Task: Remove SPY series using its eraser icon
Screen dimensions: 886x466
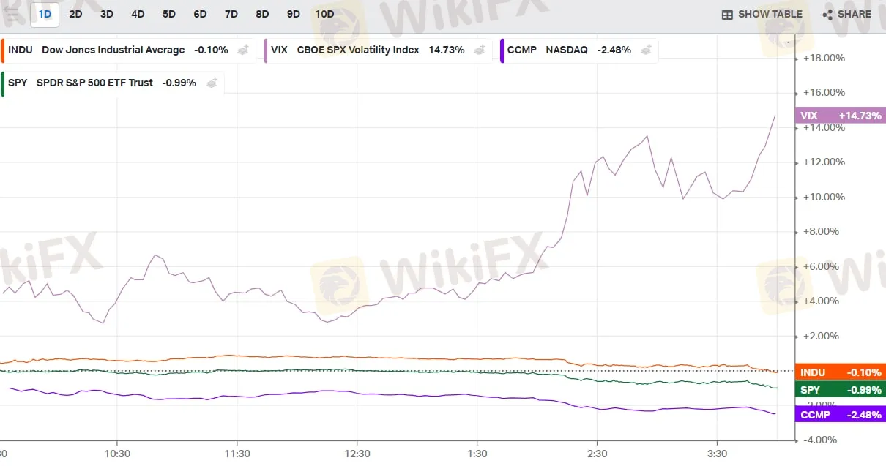Action: [212, 83]
